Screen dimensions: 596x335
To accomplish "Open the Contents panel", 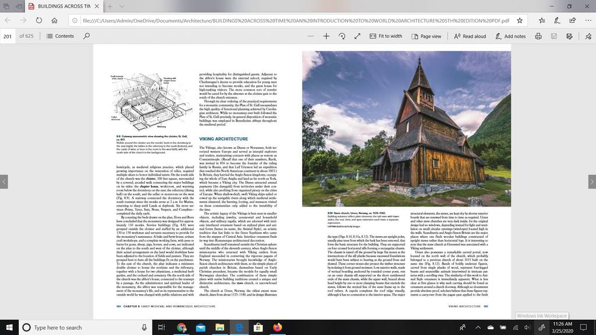I will click(x=60, y=36).
